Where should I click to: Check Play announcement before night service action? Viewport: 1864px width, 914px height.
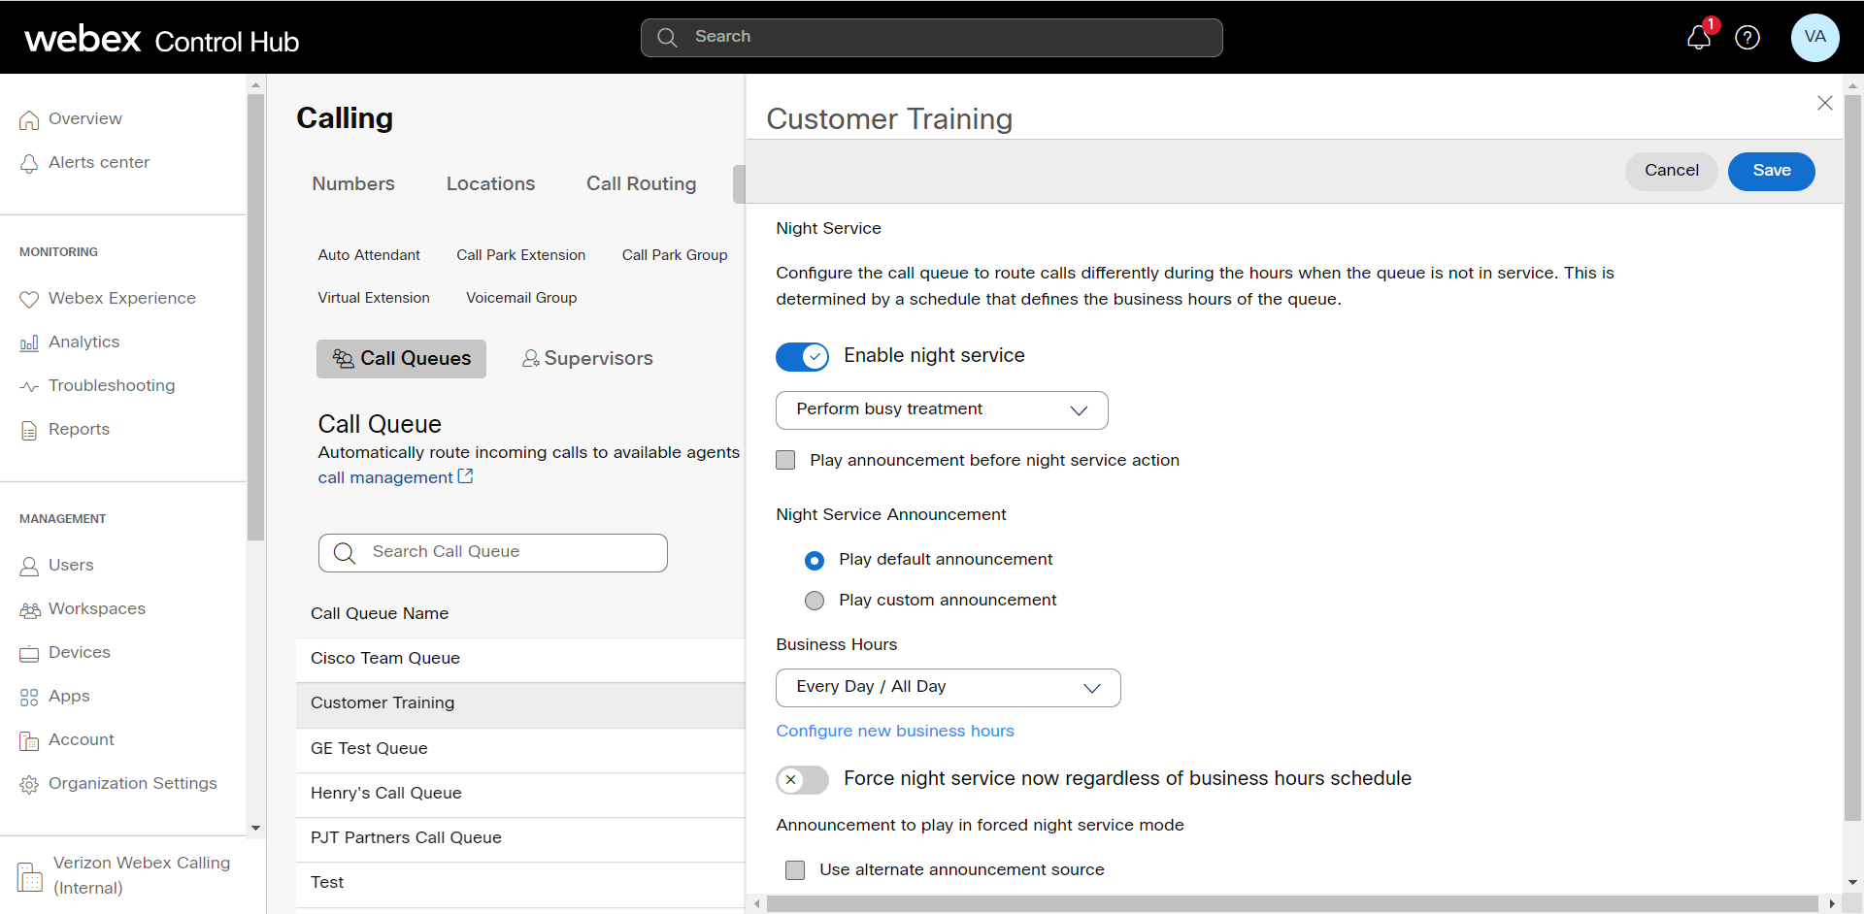coord(785,460)
